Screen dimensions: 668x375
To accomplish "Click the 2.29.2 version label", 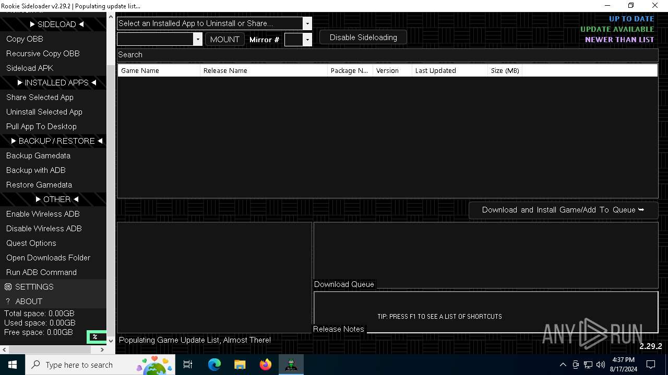I will [x=650, y=346].
